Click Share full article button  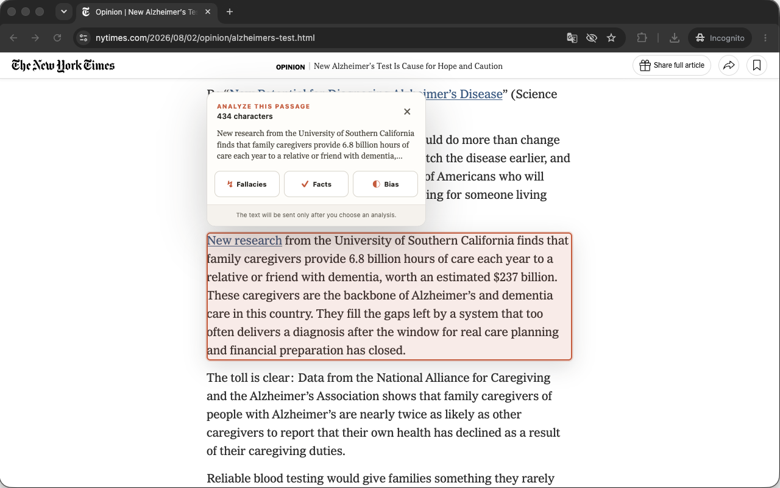click(x=672, y=65)
